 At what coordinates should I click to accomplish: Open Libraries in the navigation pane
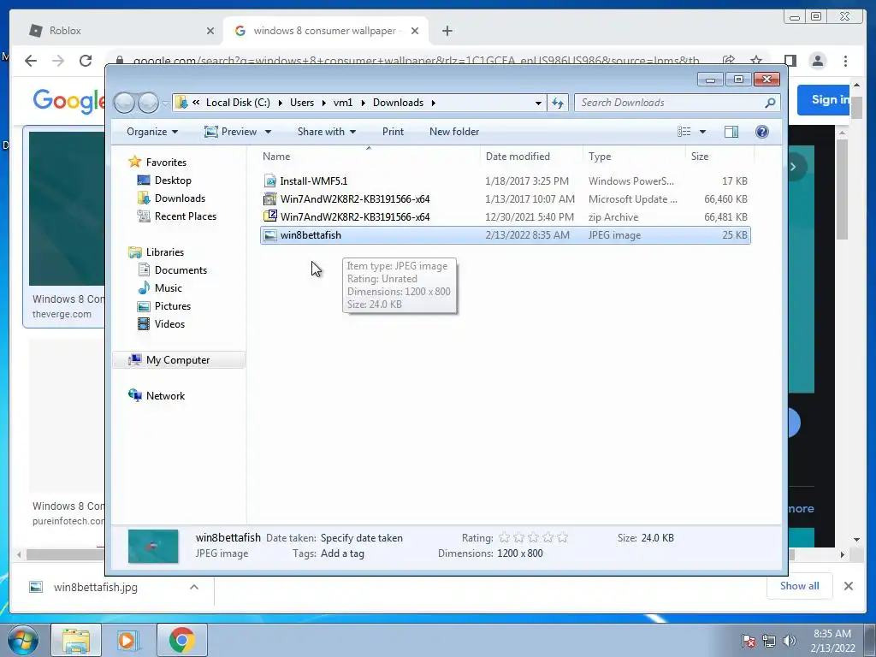pyautogui.click(x=165, y=252)
